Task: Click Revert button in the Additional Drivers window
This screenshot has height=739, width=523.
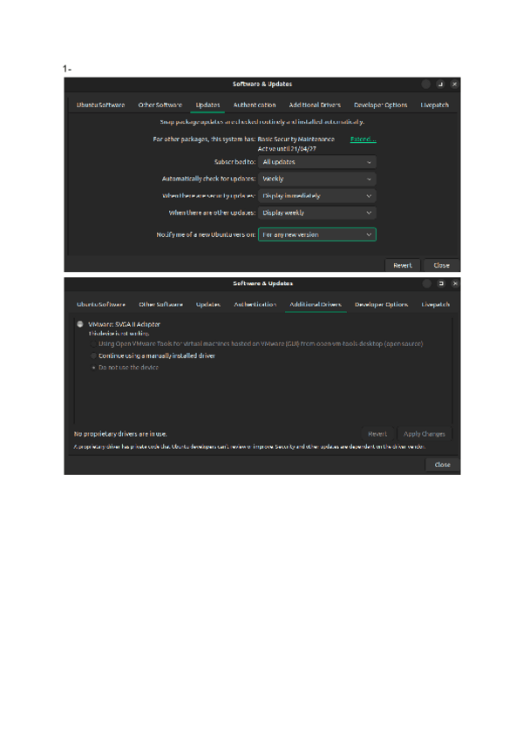Action: (377, 434)
